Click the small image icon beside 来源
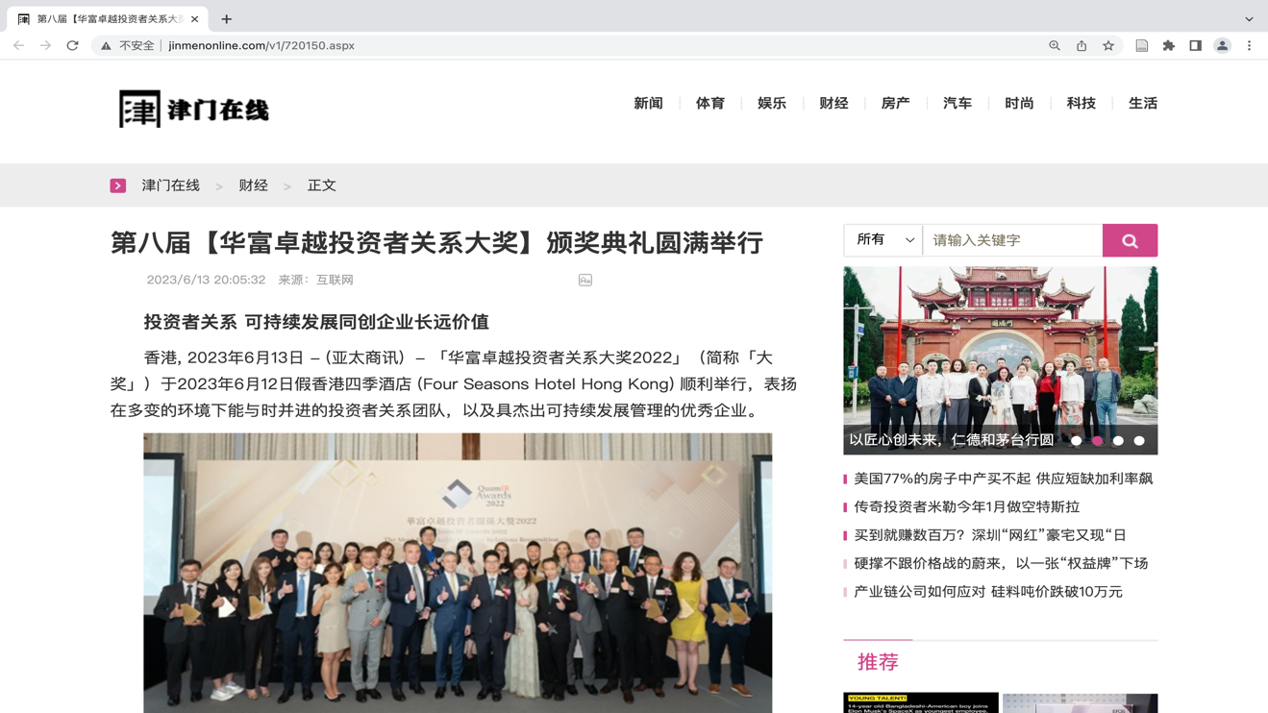The width and height of the screenshot is (1268, 713). (585, 280)
